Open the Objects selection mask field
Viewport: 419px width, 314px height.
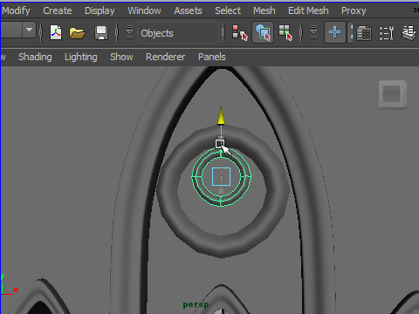(178, 33)
